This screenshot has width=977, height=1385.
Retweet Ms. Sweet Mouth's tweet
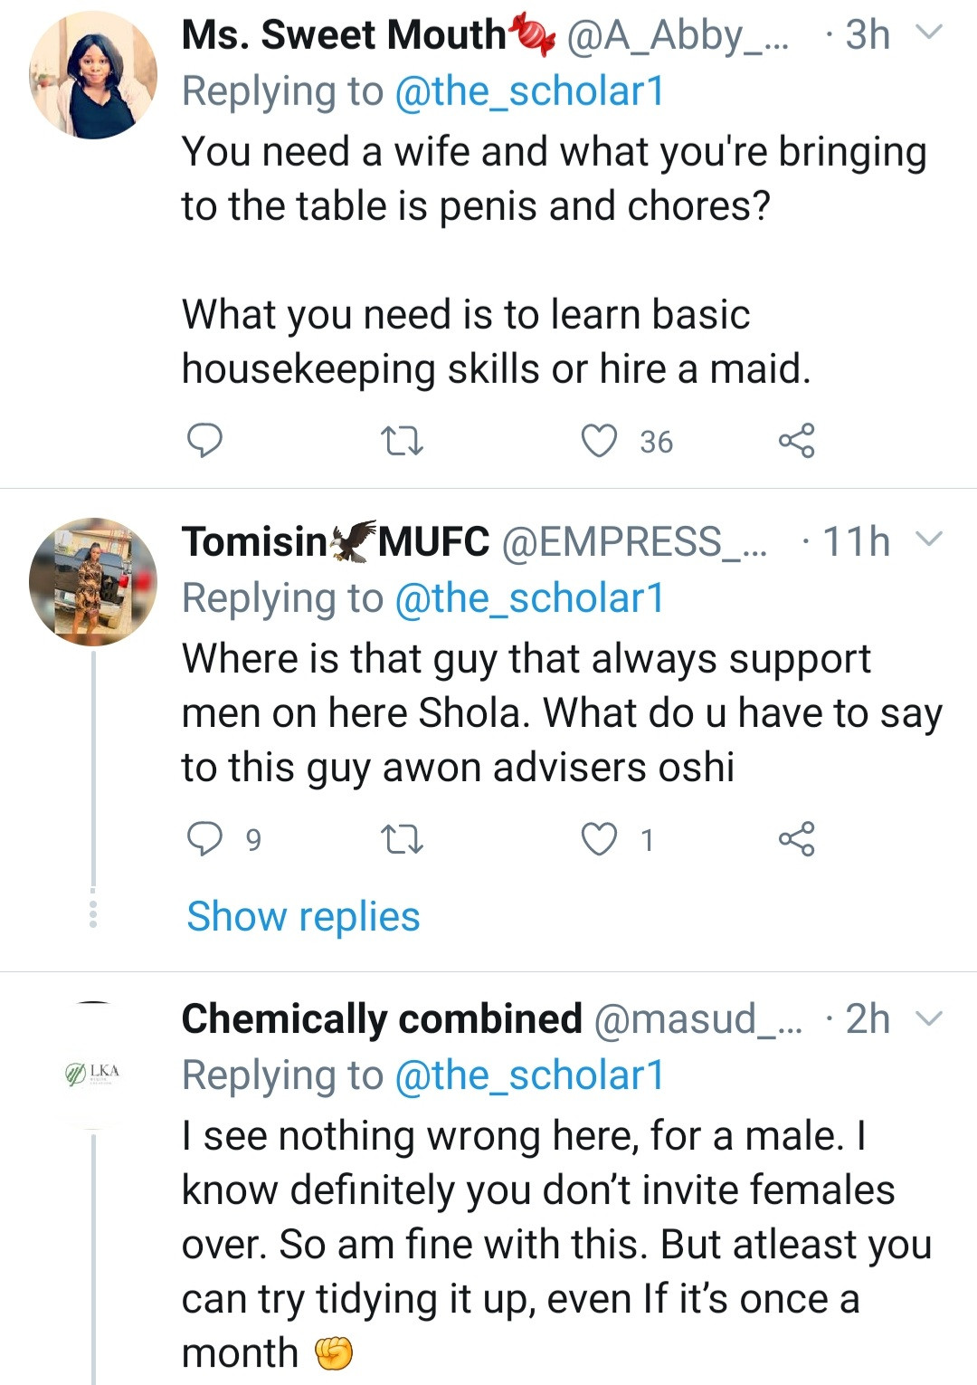click(x=402, y=442)
